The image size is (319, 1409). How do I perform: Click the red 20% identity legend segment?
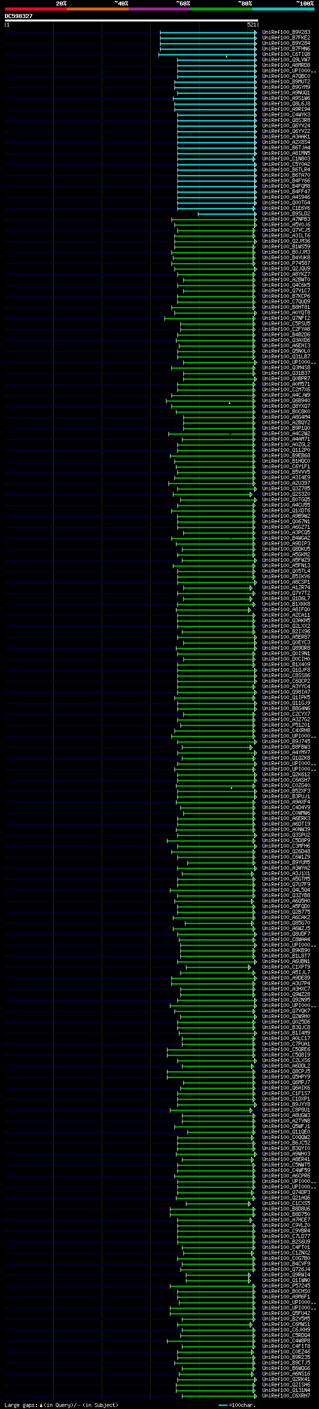(35, 9)
